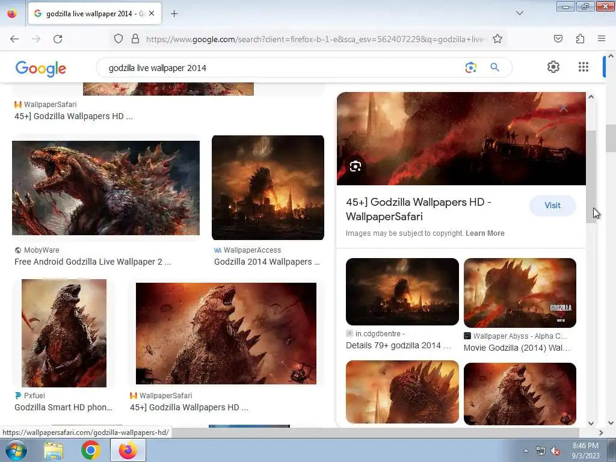Close the image preview panel

pos(563,108)
